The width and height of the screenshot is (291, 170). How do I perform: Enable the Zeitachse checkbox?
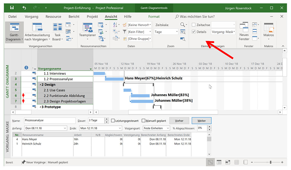pos(194,25)
